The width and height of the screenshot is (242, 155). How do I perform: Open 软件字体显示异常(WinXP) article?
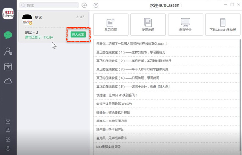point(166,104)
